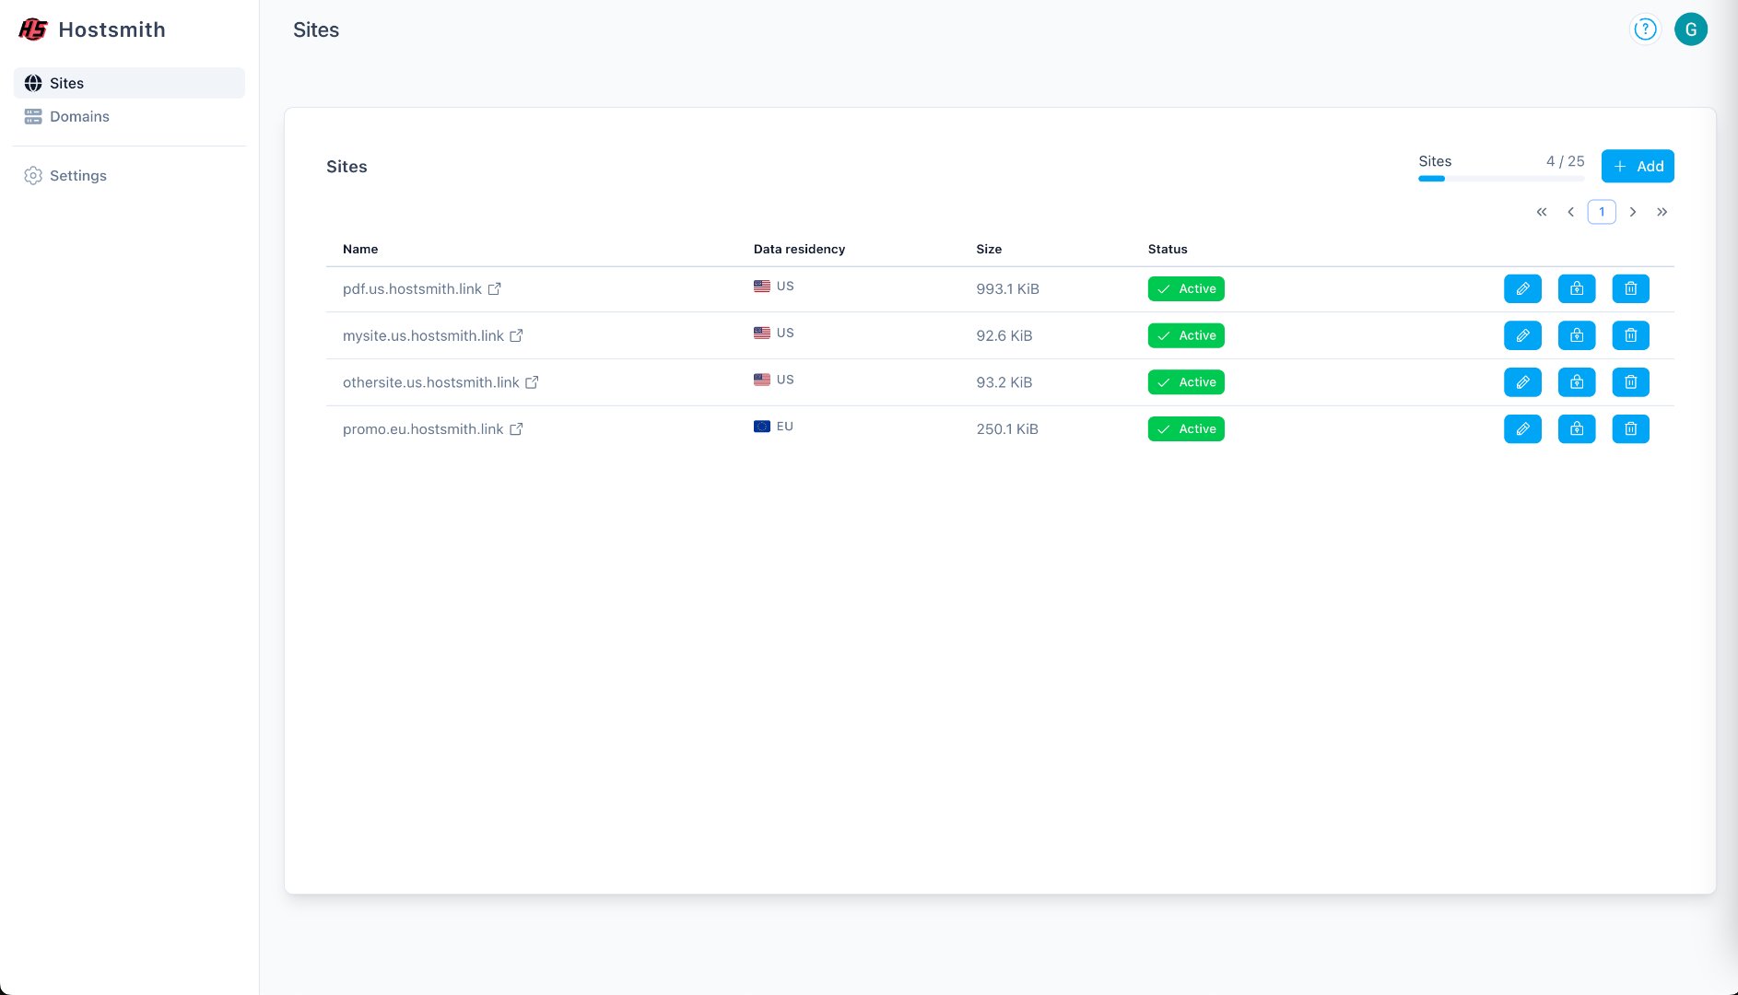Viewport: 1738px width, 995px height.
Task: Edit the pdf.us.hostsmith.link site
Action: click(1522, 289)
